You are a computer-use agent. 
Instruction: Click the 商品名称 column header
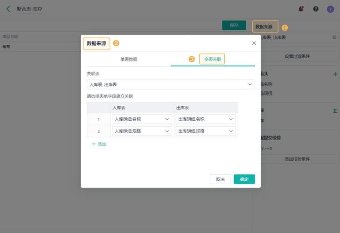10,37
